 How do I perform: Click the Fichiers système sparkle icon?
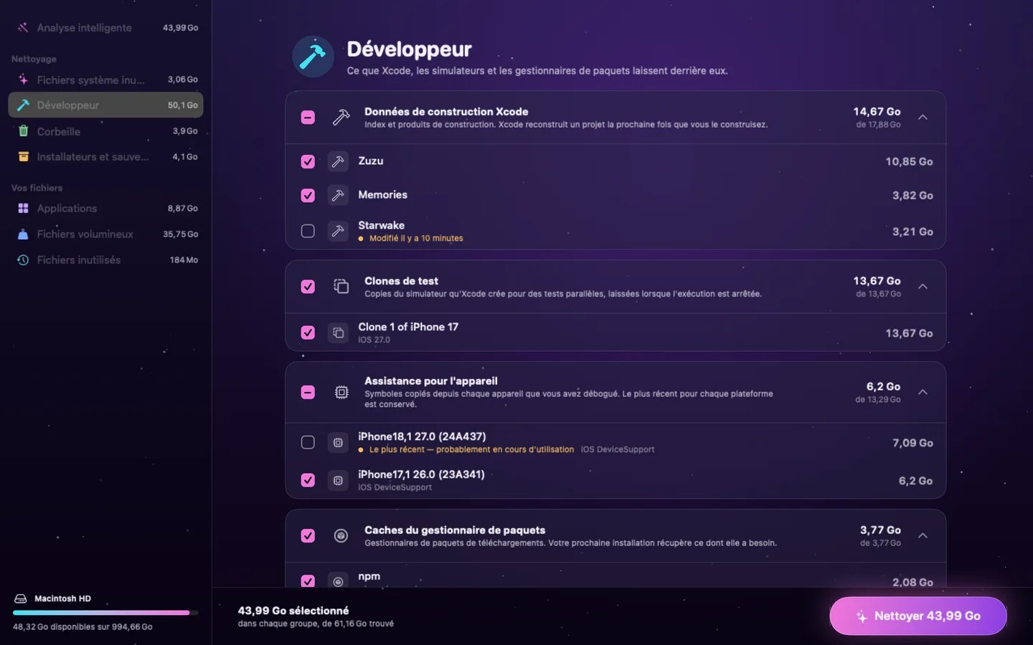(23, 80)
